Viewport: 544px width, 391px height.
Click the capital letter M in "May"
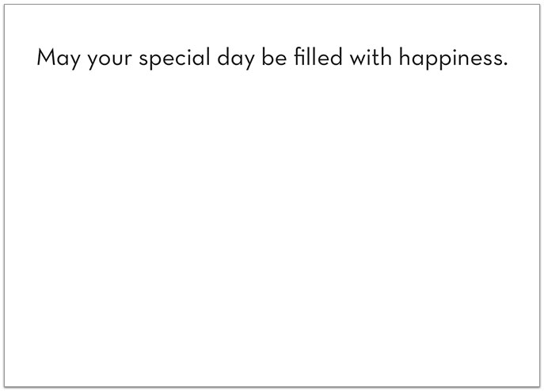[45, 57]
